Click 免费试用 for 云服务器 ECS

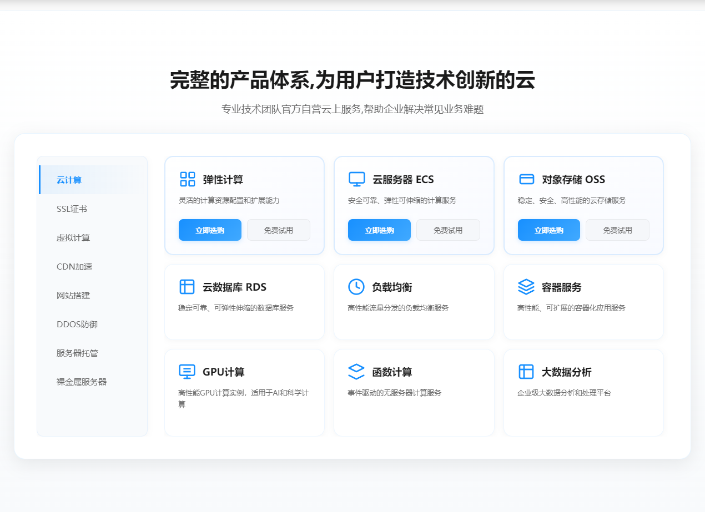(x=448, y=230)
